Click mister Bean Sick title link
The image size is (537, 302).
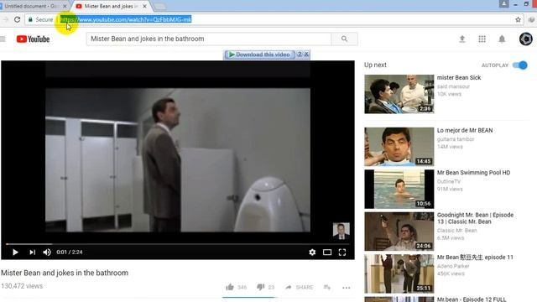tap(459, 78)
